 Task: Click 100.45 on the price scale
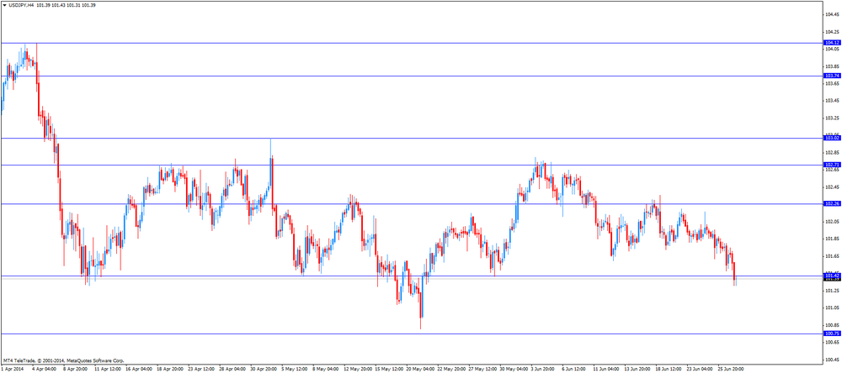coord(833,359)
